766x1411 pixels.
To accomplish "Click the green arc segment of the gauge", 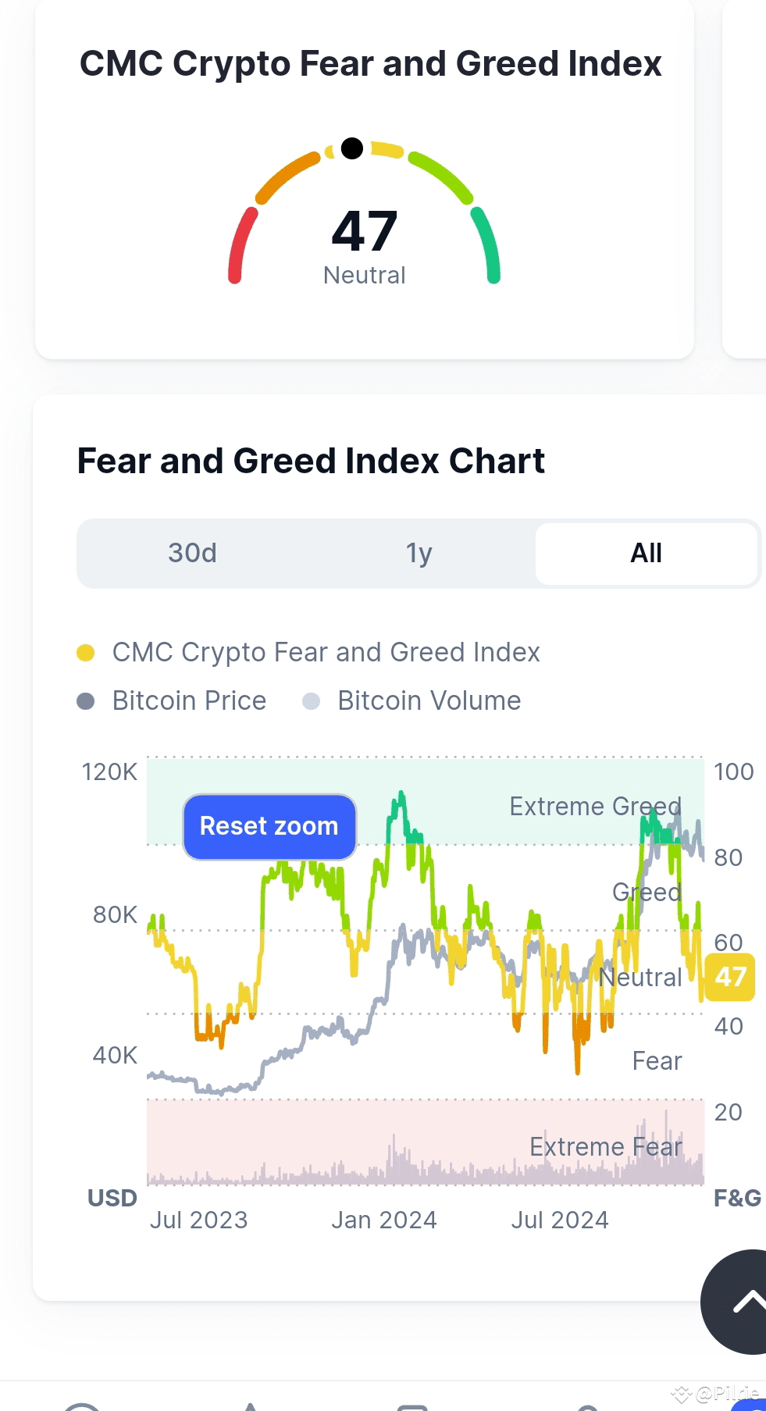I will (x=486, y=245).
